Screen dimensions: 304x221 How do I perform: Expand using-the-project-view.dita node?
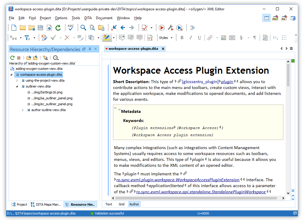17,80
